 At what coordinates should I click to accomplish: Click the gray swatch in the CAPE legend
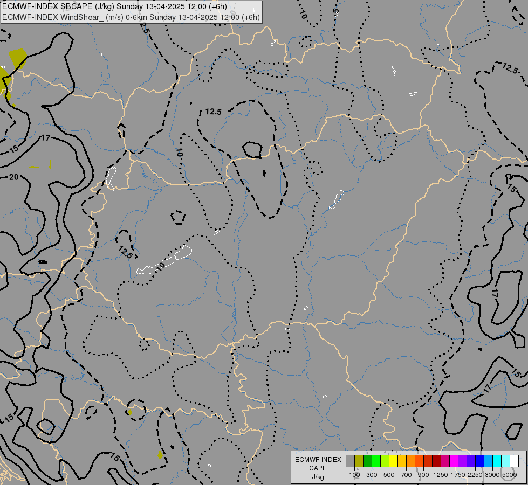coord(350,461)
